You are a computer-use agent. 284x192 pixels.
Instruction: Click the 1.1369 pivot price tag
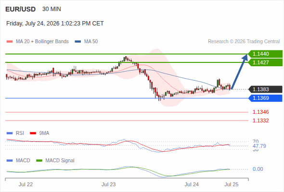265,98
